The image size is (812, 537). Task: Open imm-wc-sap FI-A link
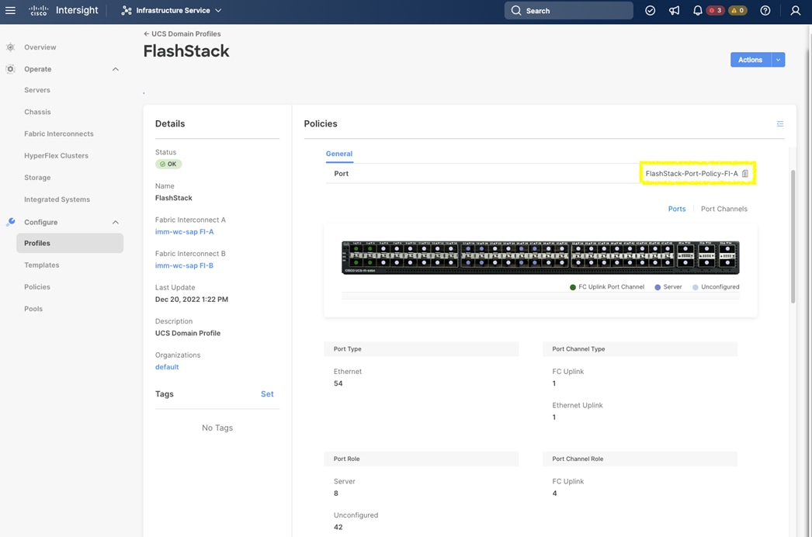coord(184,231)
